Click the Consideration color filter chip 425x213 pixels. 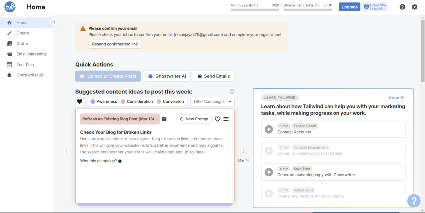coord(137,101)
